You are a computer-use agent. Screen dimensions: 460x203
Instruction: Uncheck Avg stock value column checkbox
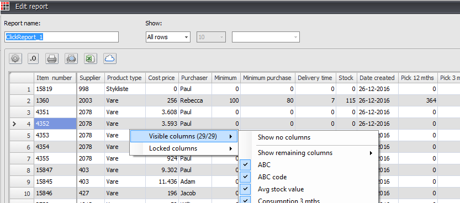(x=245, y=189)
